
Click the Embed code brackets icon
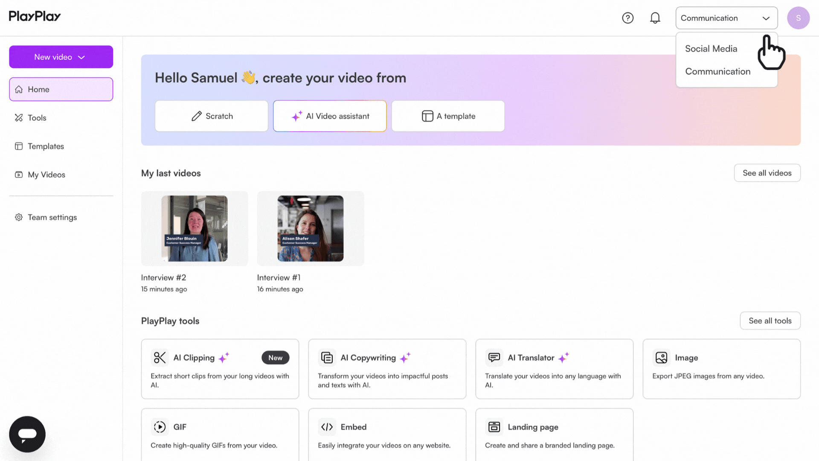click(327, 427)
